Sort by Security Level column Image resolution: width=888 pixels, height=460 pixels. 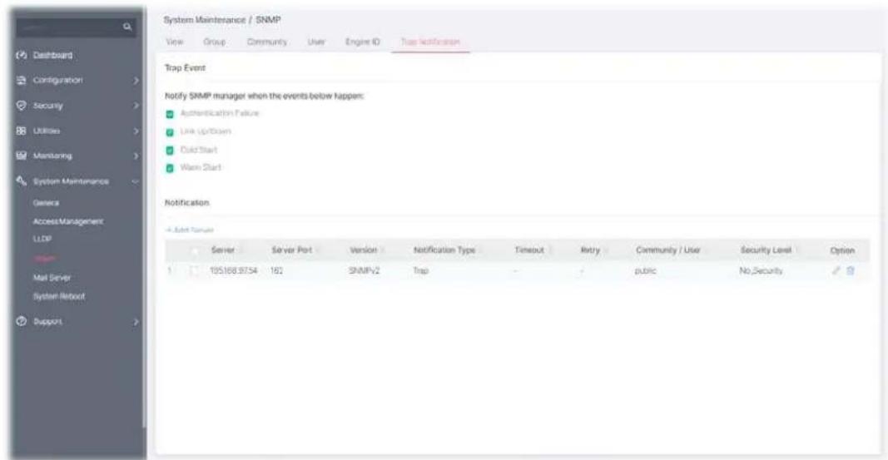pos(765,250)
